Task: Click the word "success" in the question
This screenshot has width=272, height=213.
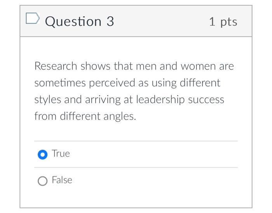Action: tap(206, 100)
